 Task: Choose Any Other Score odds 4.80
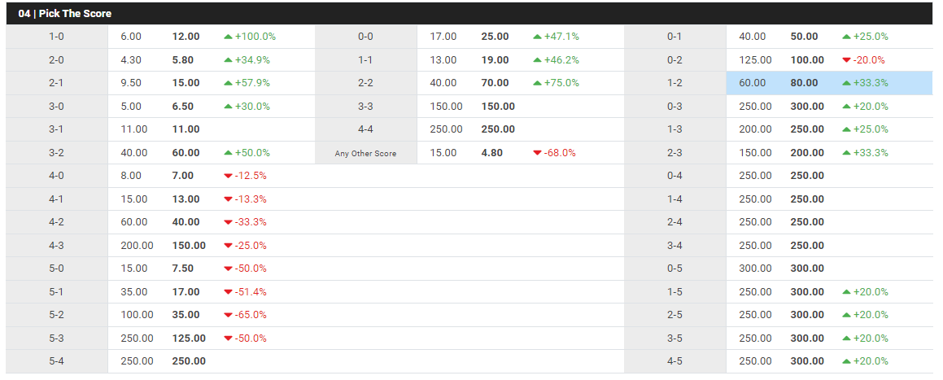492,153
